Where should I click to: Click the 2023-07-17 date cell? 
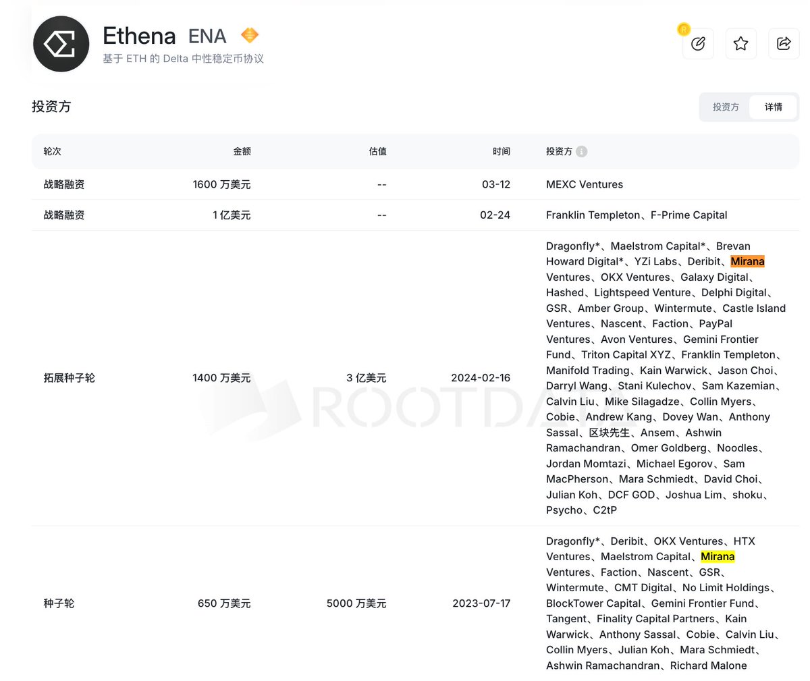[481, 603]
